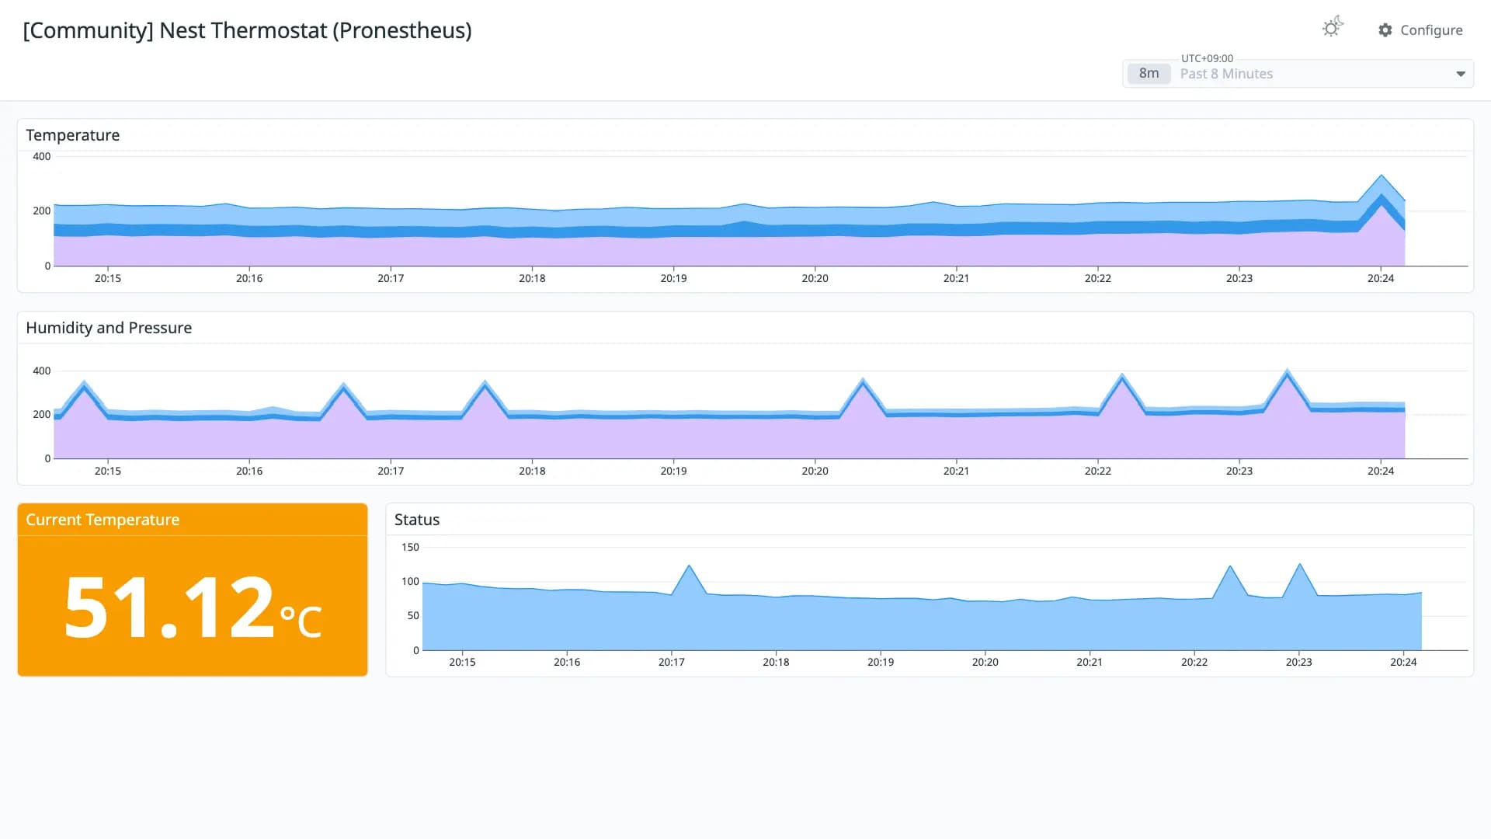This screenshot has height=839, width=1491.
Task: Click the Configure gear icon
Action: pyautogui.click(x=1385, y=30)
